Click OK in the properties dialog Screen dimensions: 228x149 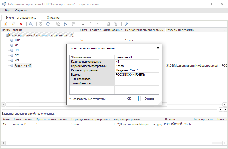(129, 98)
